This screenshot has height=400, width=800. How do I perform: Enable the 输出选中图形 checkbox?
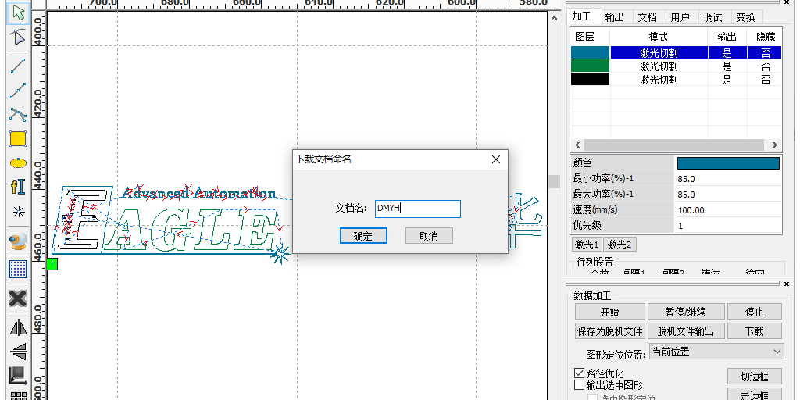(x=579, y=385)
